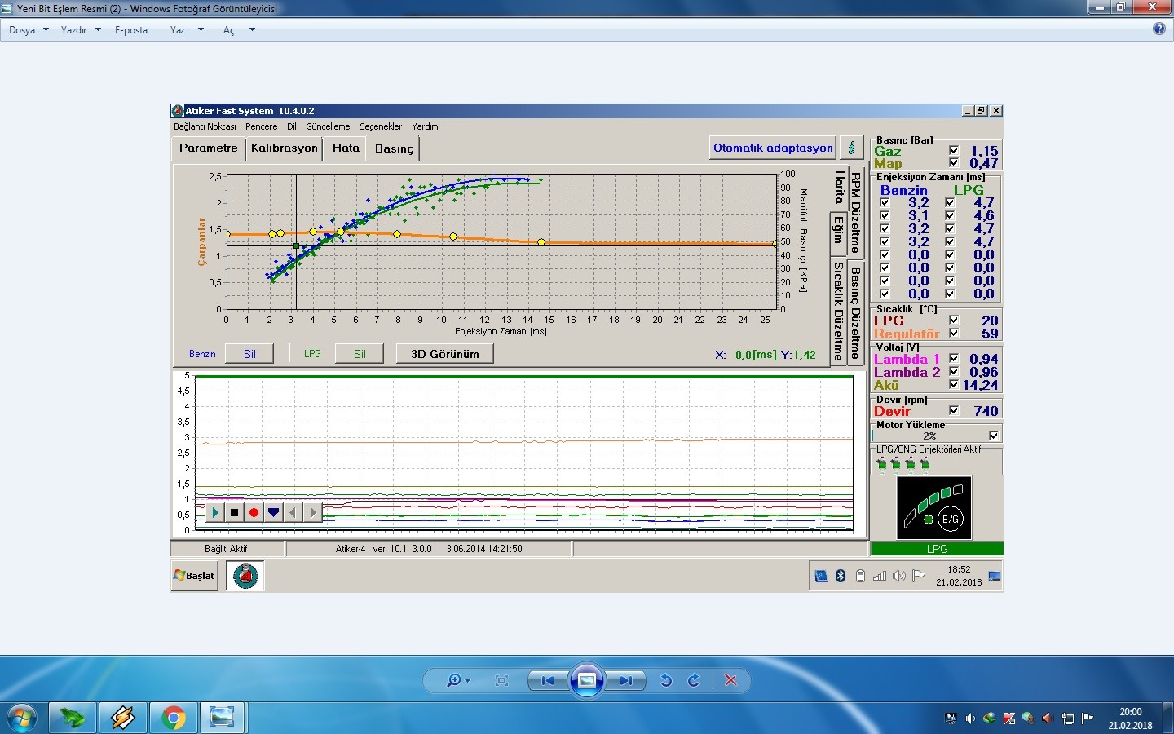Go to the previous photo
The image size is (1174, 734).
(547, 680)
